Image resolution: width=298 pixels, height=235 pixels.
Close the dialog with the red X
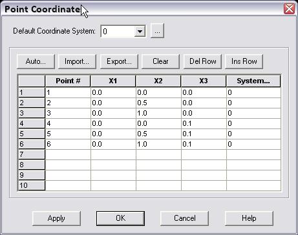tap(289, 9)
